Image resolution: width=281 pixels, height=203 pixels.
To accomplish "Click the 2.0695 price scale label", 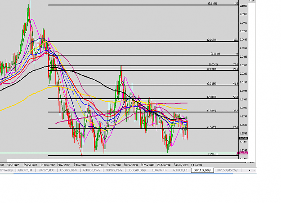I will pos(244,40).
